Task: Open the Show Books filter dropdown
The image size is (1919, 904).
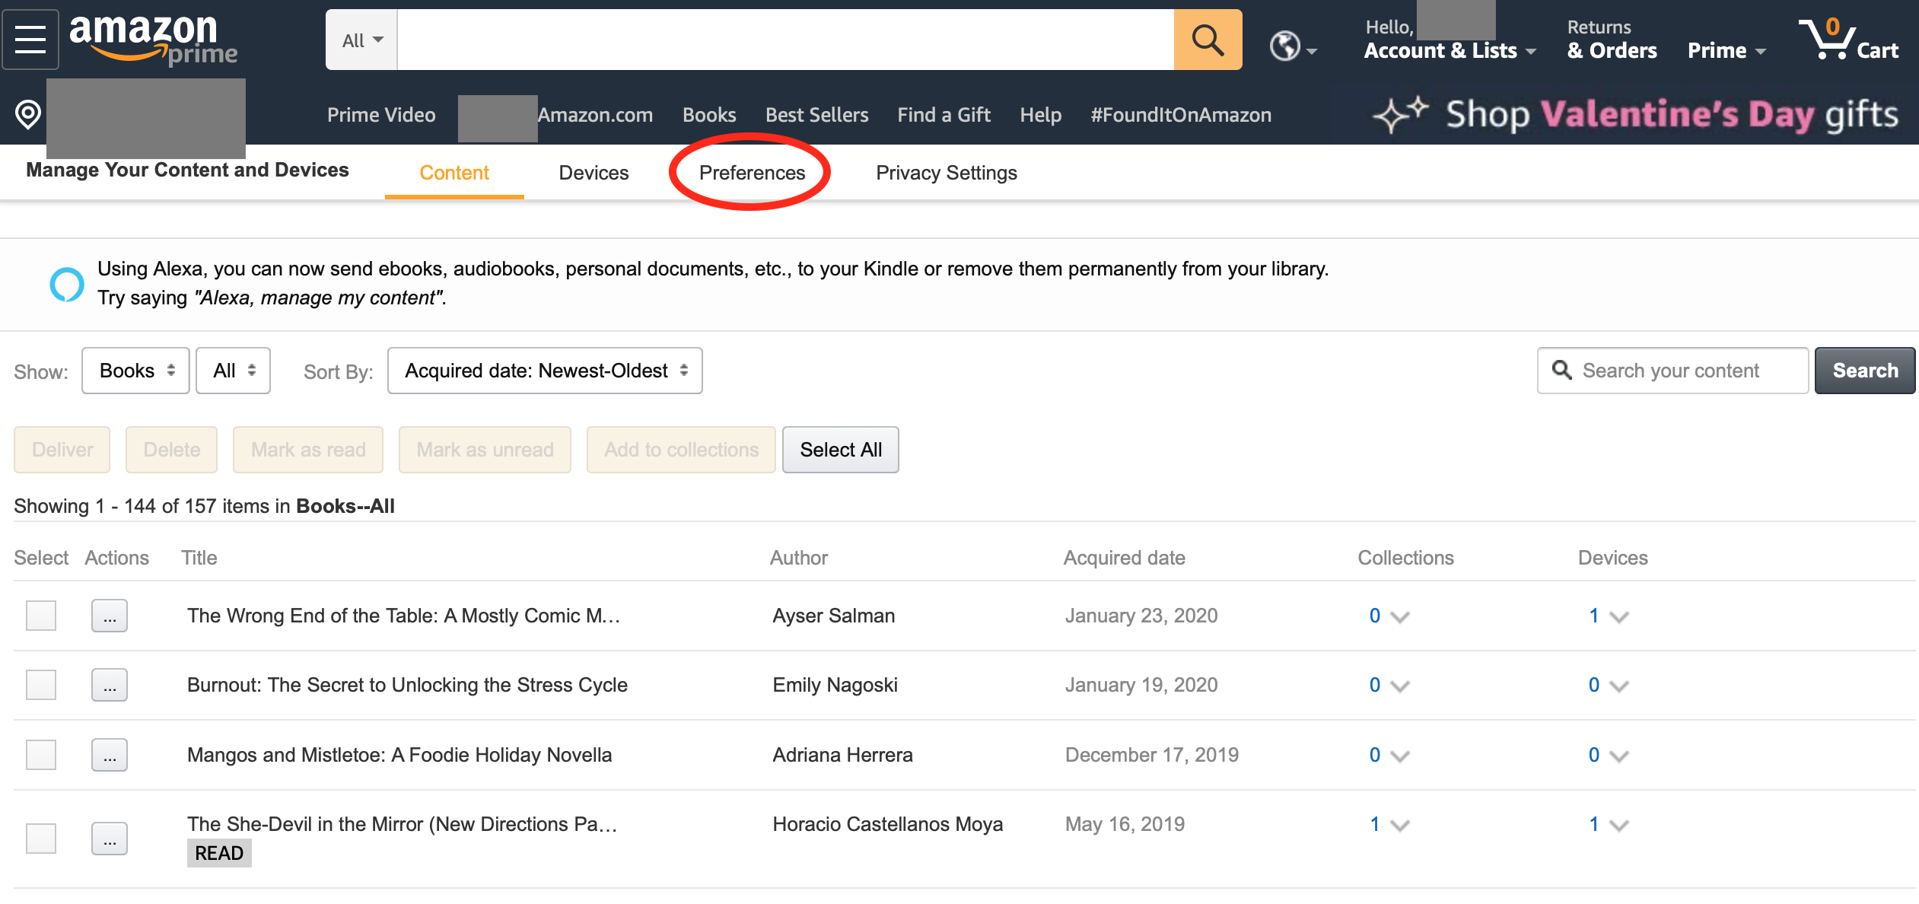Action: coord(135,371)
